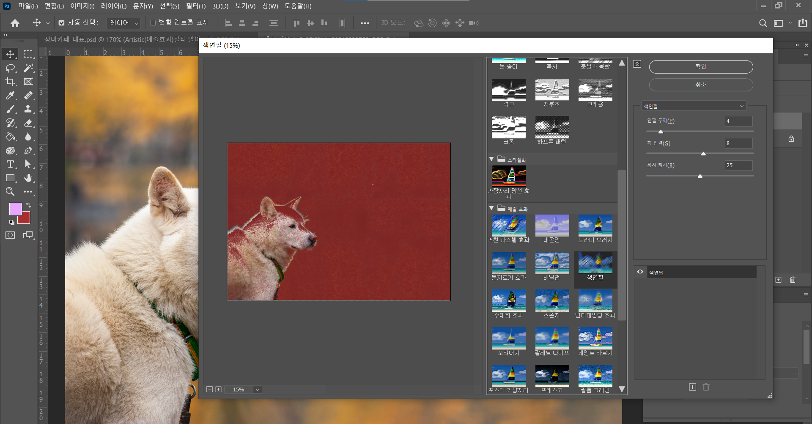The width and height of the screenshot is (812, 424).
Task: Select the Hand tool
Action: click(x=28, y=178)
